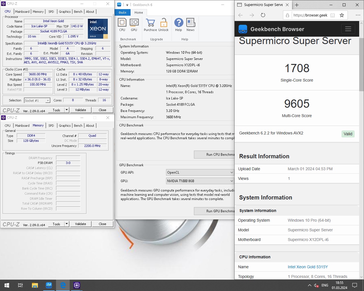Switch to Mainboard tab in top CPU-Z window
Screen dimensions: 364x291
(x=22, y=12)
